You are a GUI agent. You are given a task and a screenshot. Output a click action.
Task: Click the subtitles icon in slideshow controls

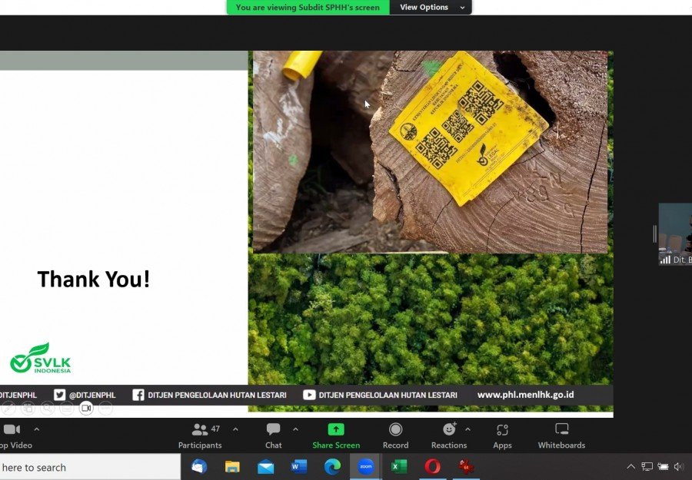[x=67, y=408]
